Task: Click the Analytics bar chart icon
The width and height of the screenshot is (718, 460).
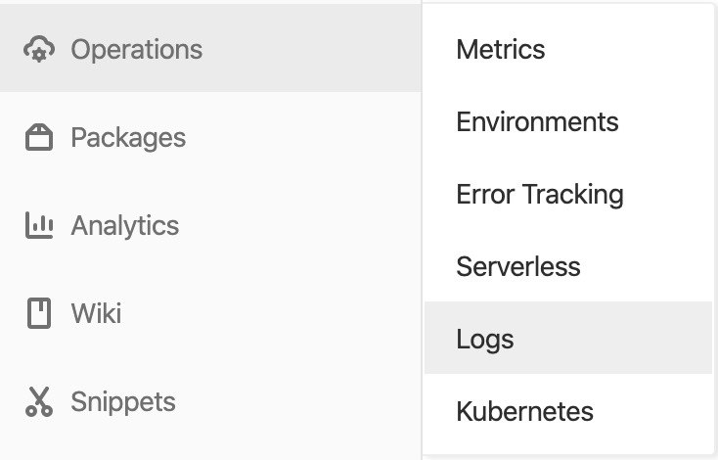Action: click(x=39, y=225)
